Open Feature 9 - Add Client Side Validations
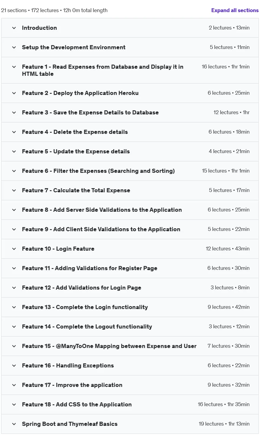260x435 pixels. (101, 229)
